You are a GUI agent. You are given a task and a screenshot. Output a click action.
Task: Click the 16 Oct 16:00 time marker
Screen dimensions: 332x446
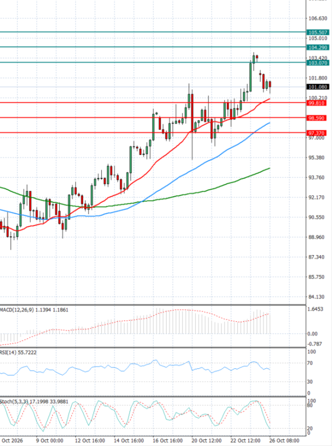[x=168, y=440]
